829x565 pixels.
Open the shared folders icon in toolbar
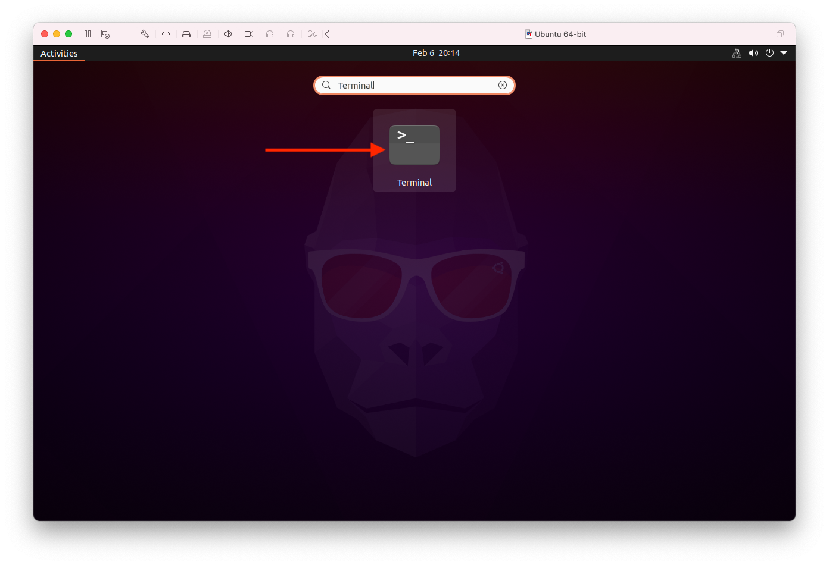pos(311,34)
